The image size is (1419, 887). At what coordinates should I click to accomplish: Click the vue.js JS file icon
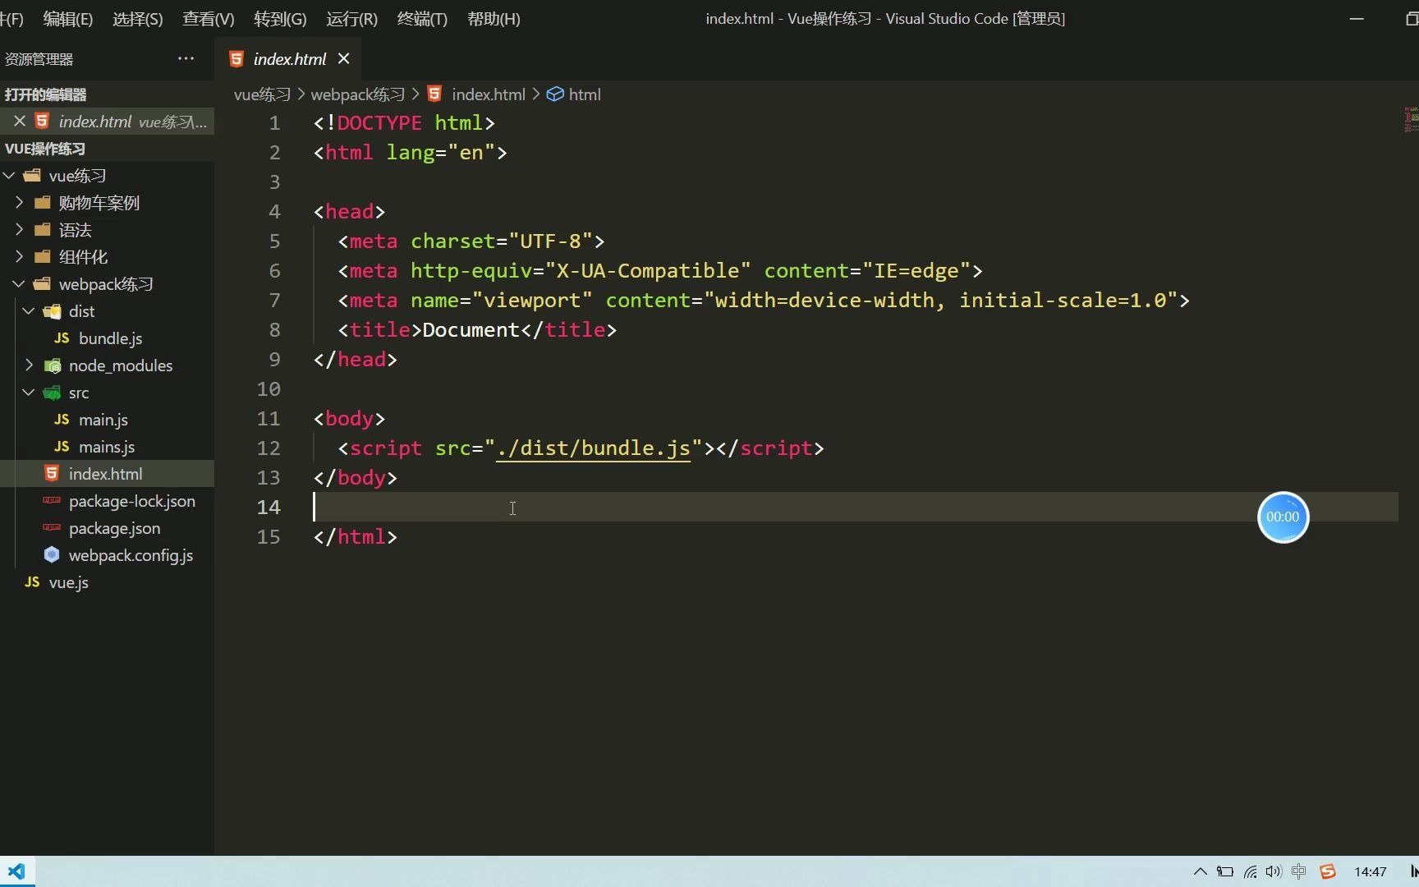click(x=32, y=582)
